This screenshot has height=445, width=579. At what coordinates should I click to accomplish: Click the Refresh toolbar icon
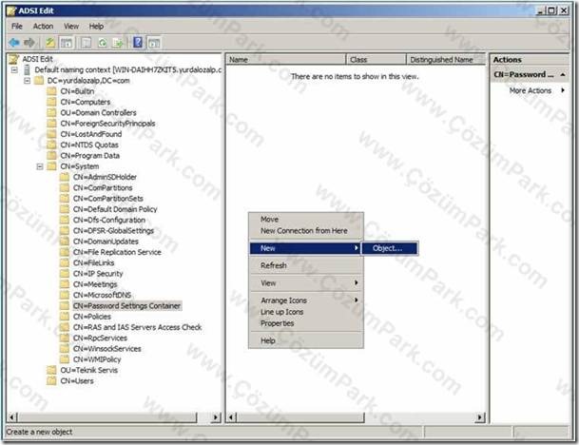tap(103, 43)
